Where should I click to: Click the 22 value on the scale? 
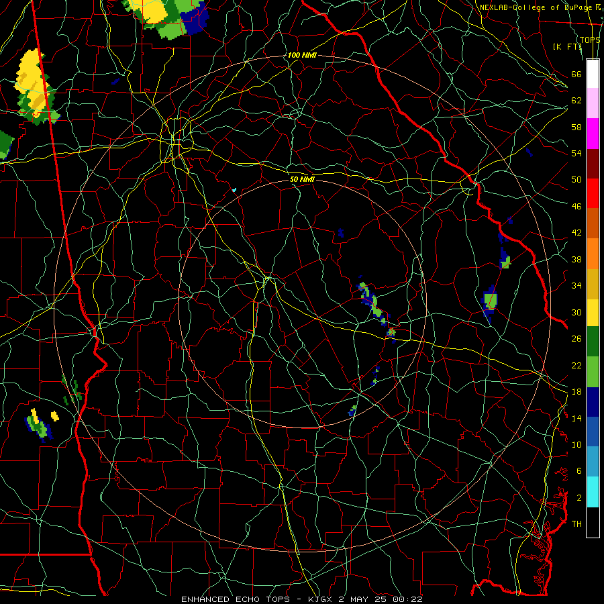576,365
